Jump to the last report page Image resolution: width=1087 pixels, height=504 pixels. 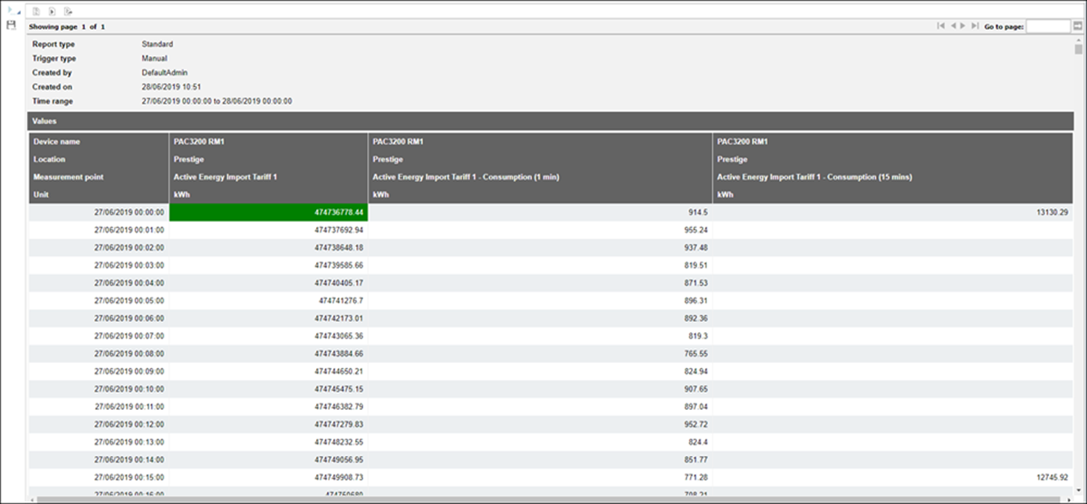(975, 26)
